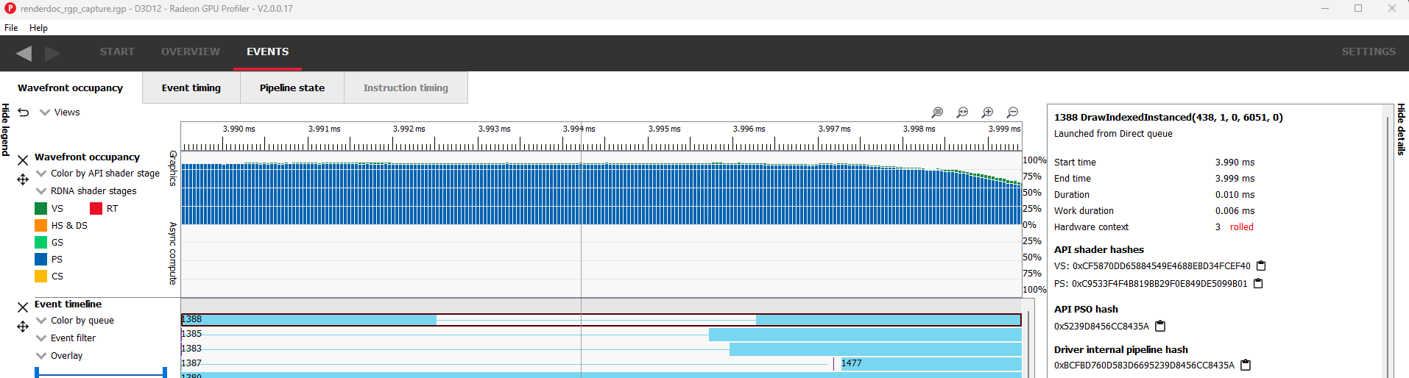Toggle the Hide details side panel
The height and width of the screenshot is (378, 1409).
point(1401,129)
